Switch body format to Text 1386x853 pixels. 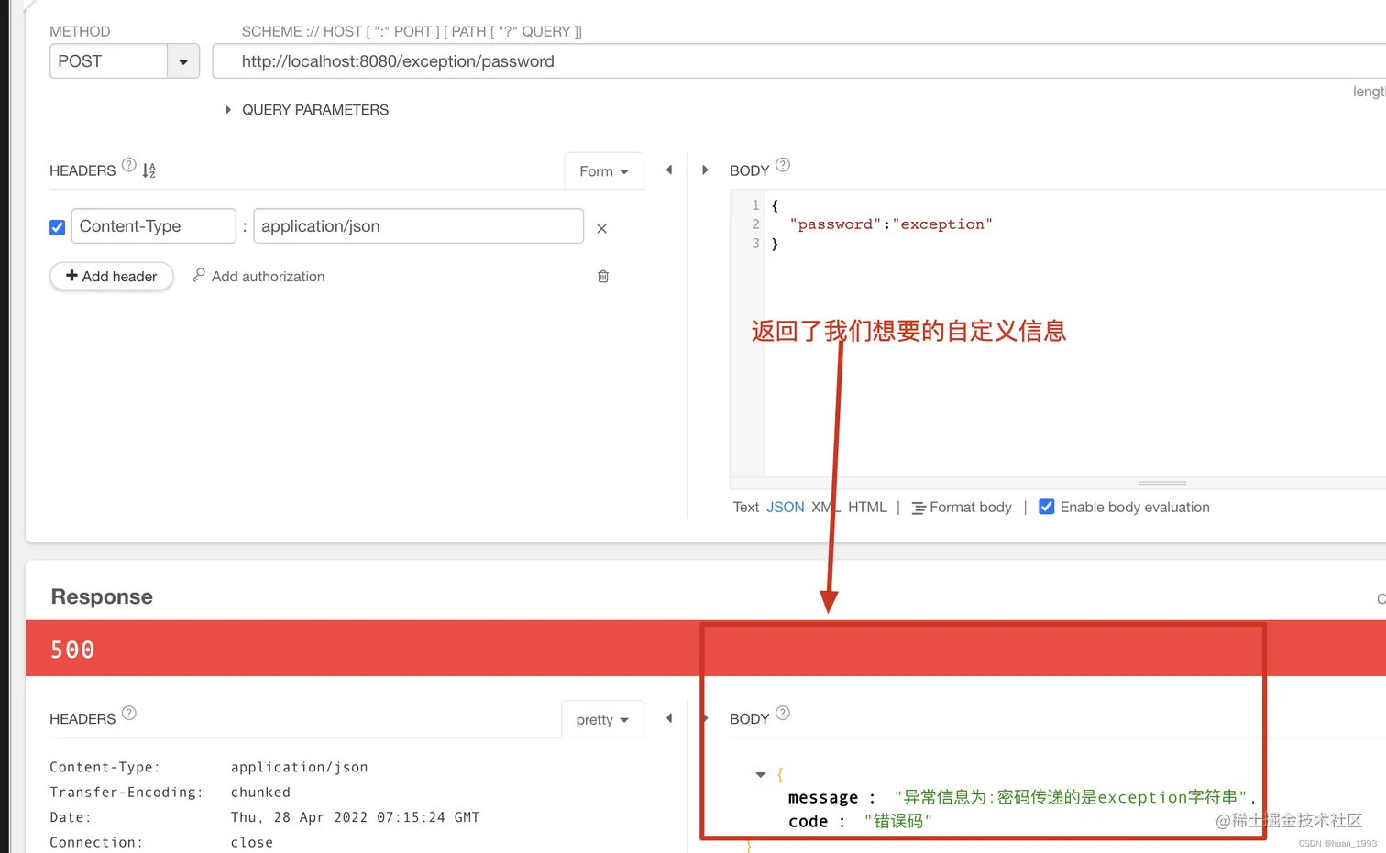coord(746,508)
